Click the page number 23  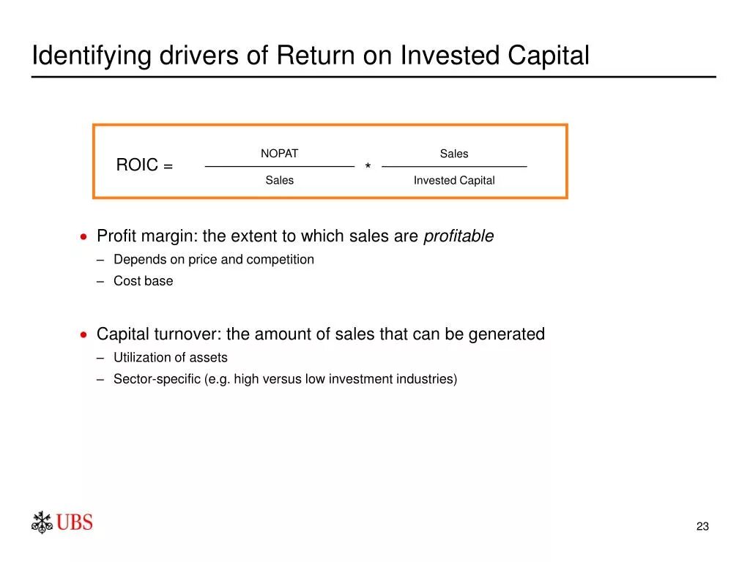point(702,526)
